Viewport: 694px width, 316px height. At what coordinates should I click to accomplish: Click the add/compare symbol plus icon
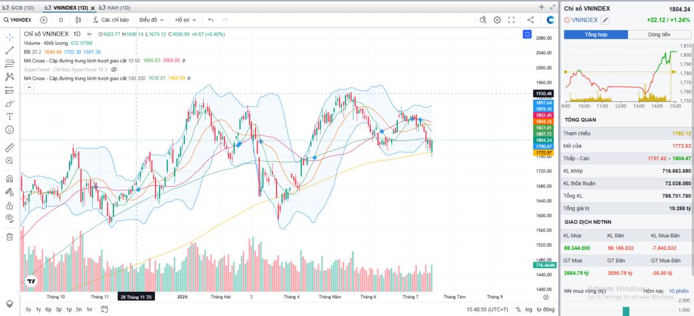tap(43, 20)
